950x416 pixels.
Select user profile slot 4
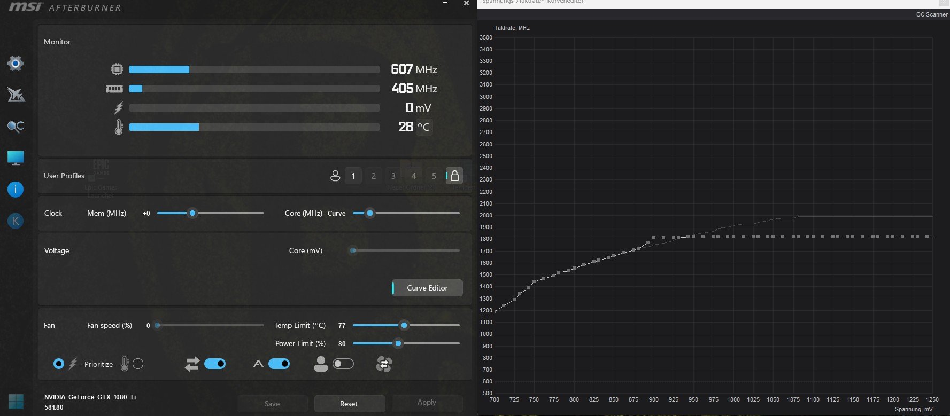(x=413, y=176)
